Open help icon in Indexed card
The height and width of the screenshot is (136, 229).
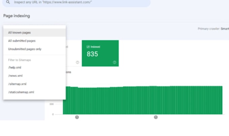click(x=115, y=63)
